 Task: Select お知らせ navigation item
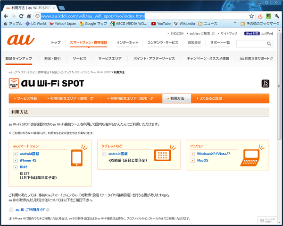coord(194,43)
